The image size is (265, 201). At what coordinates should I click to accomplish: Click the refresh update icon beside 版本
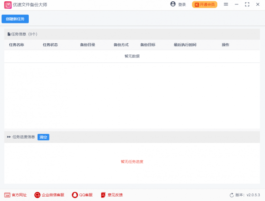pyautogui.click(x=231, y=195)
